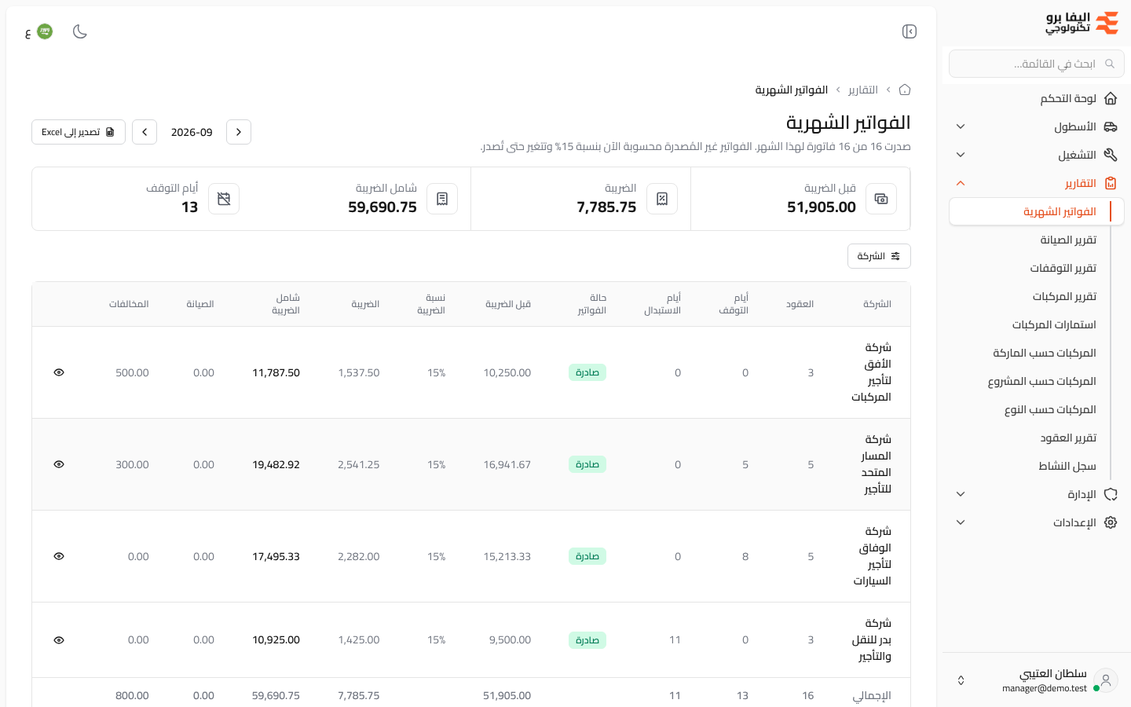View details eye icon for شركة الأفق row
Screen dimensions: 1131x707
pyautogui.click(x=59, y=372)
